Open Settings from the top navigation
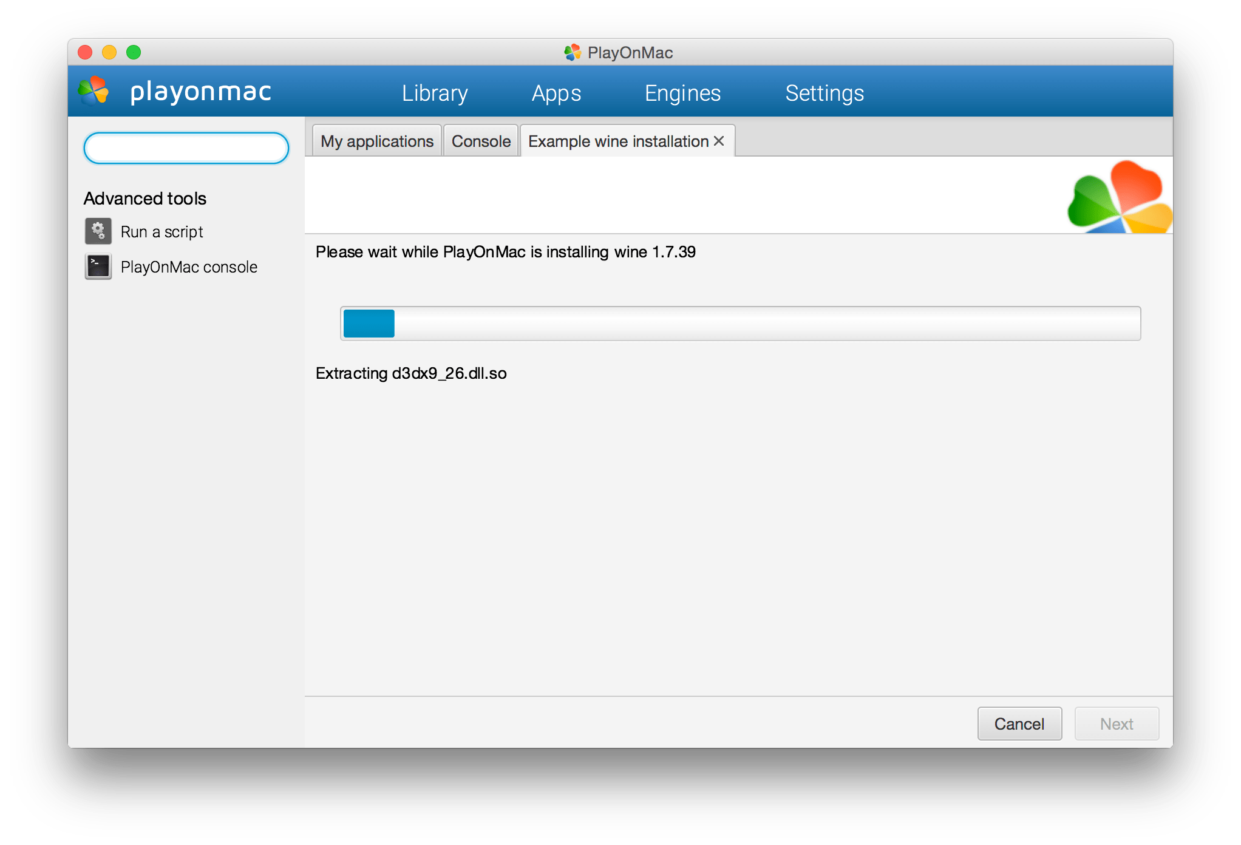Viewport: 1241px width, 845px height. tap(824, 93)
